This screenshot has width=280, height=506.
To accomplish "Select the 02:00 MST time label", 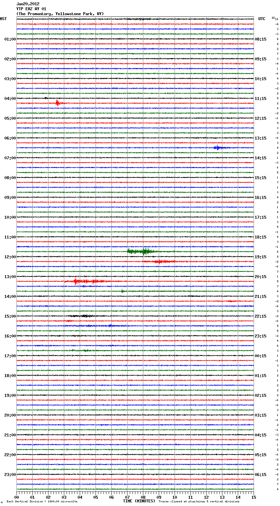I will [10, 59].
